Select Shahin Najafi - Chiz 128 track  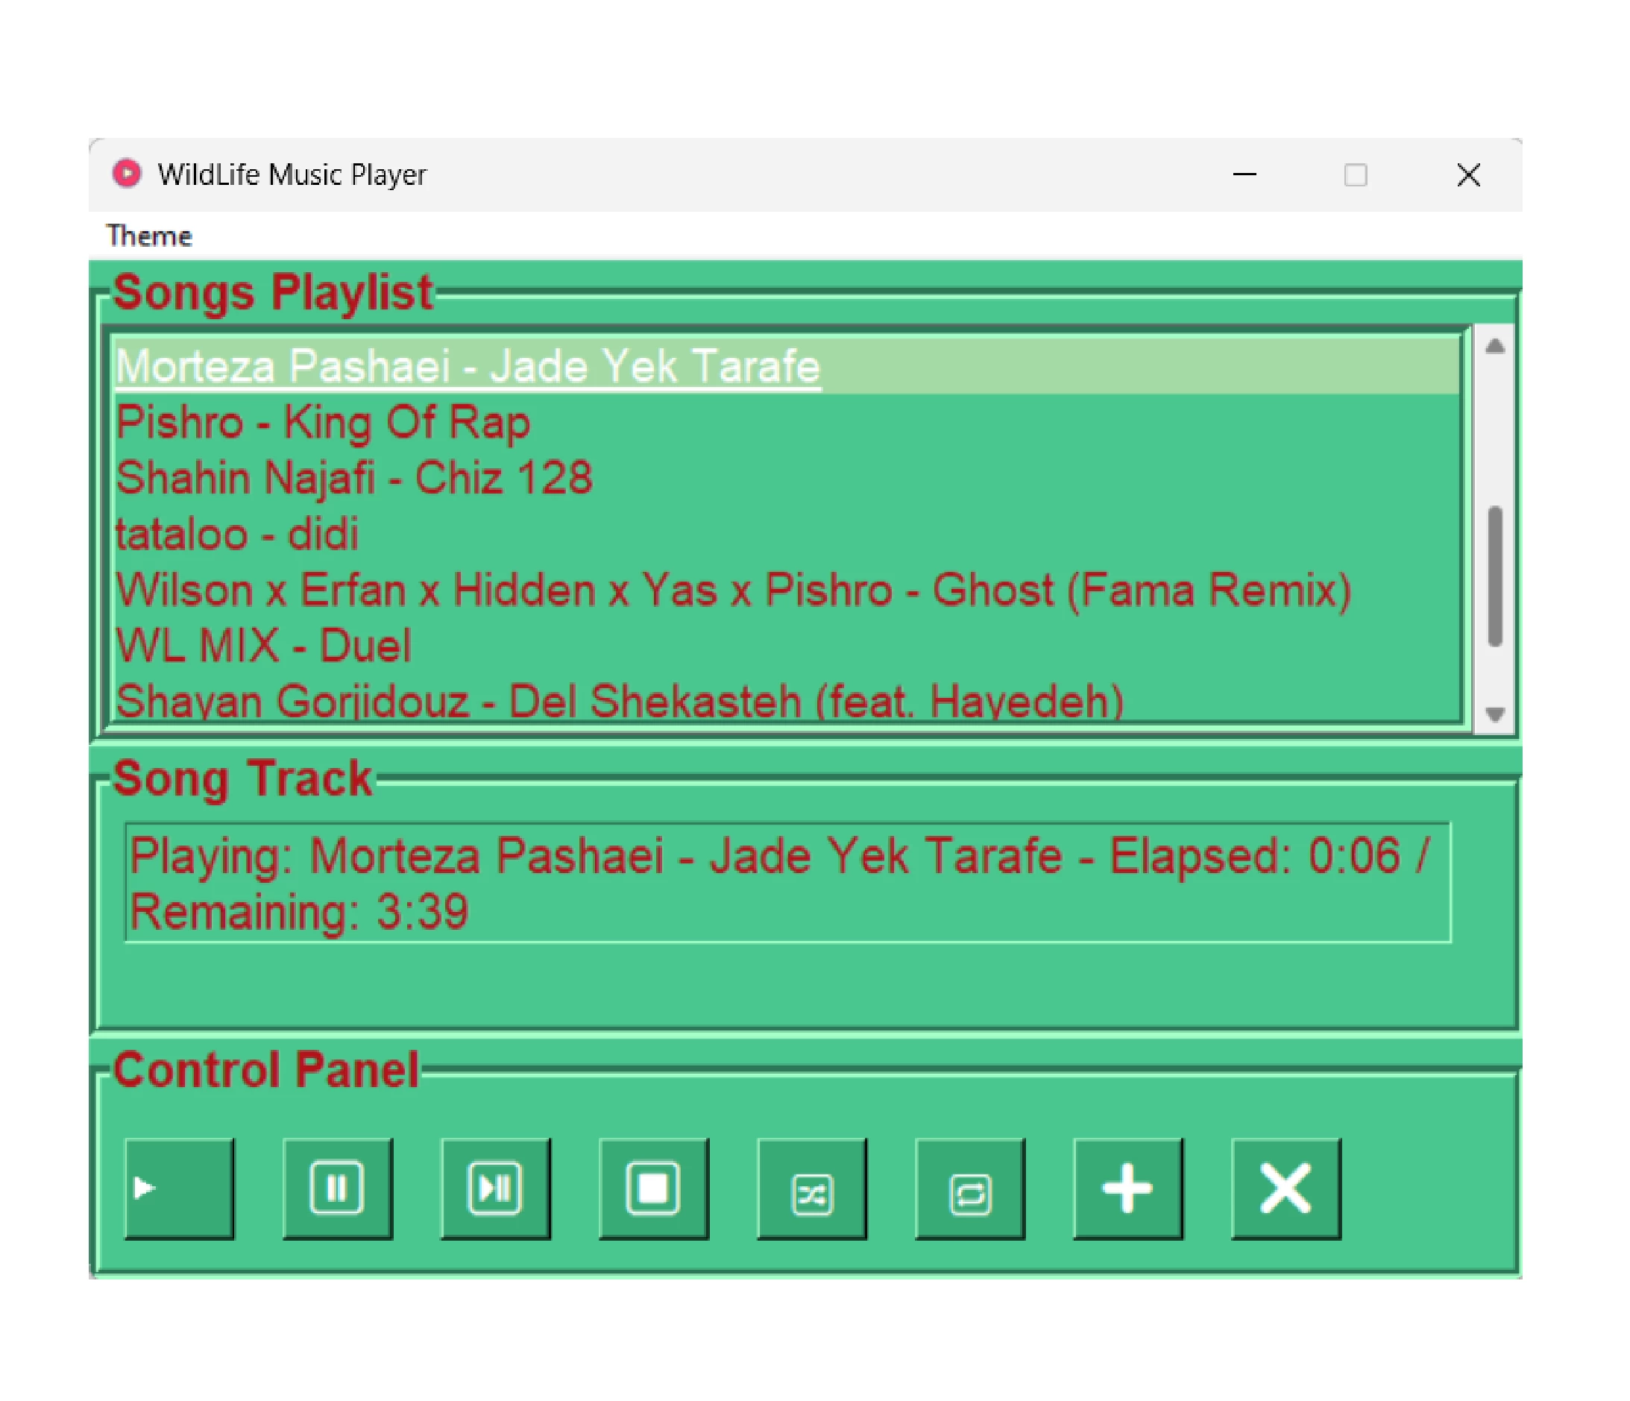pos(354,478)
